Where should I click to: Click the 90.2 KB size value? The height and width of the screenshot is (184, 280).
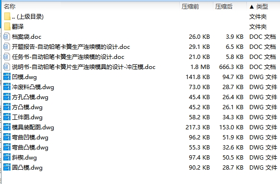(199, 167)
